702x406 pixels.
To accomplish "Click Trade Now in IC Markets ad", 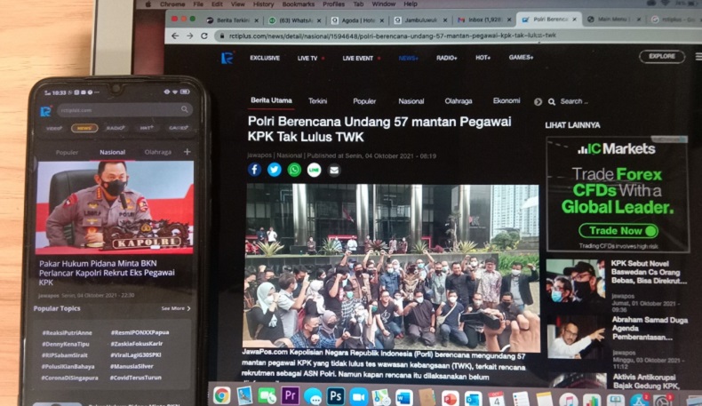I will pos(618,230).
